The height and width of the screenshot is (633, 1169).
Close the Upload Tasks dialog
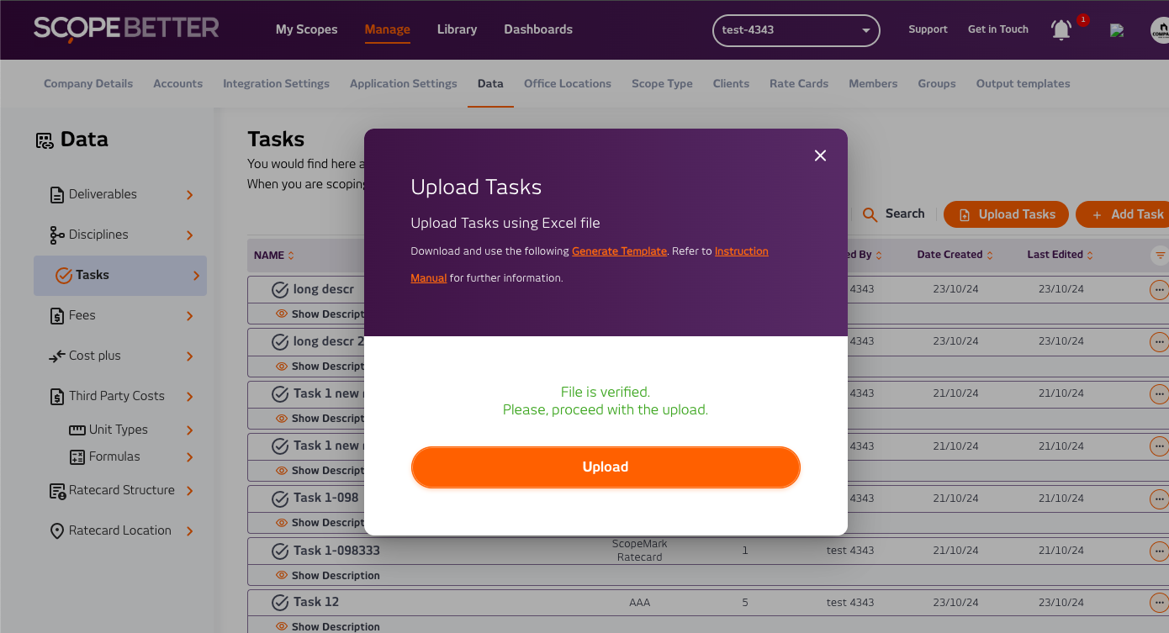coord(820,156)
